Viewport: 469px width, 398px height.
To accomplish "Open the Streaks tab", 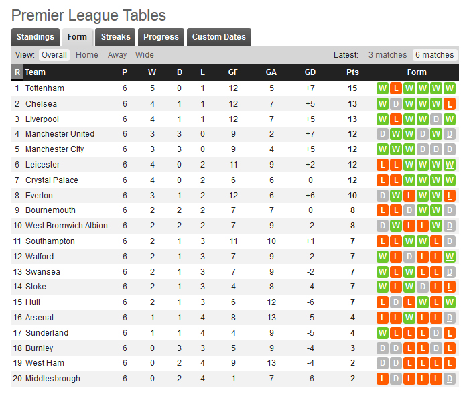I will [x=115, y=37].
